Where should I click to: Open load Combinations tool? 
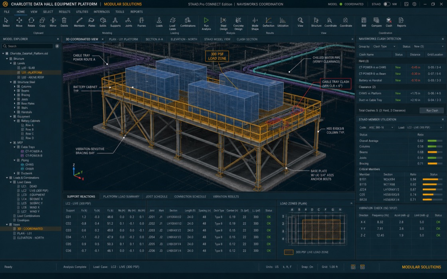(188, 22)
